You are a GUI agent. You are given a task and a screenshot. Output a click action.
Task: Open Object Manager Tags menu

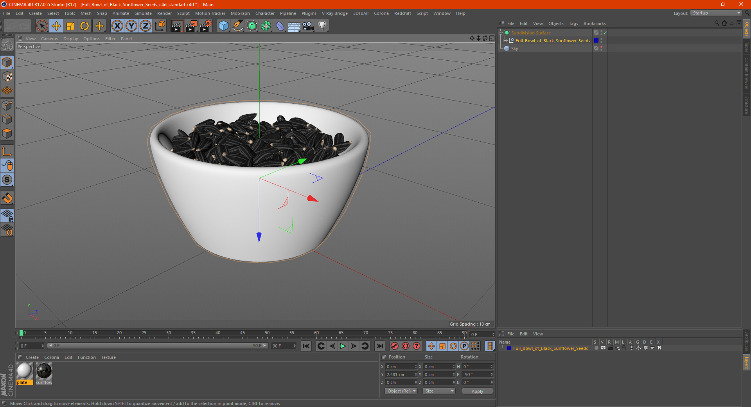pos(573,23)
